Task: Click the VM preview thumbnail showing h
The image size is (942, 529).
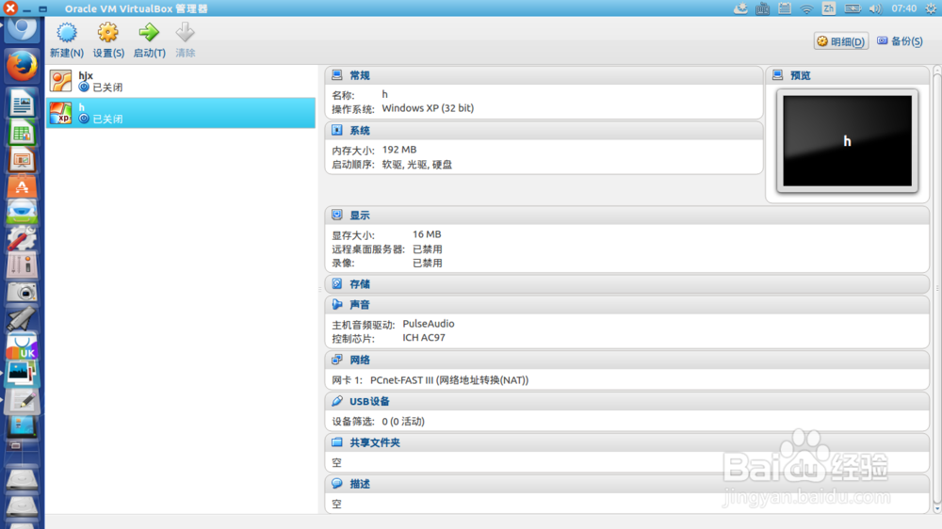Action: (x=847, y=141)
